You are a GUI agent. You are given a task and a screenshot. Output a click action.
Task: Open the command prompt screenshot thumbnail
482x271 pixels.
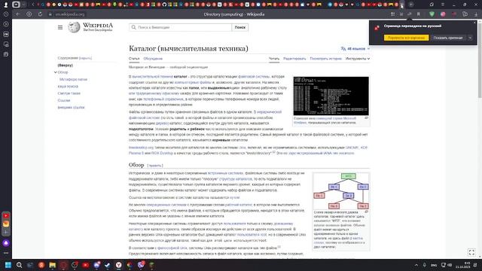pos(331,96)
